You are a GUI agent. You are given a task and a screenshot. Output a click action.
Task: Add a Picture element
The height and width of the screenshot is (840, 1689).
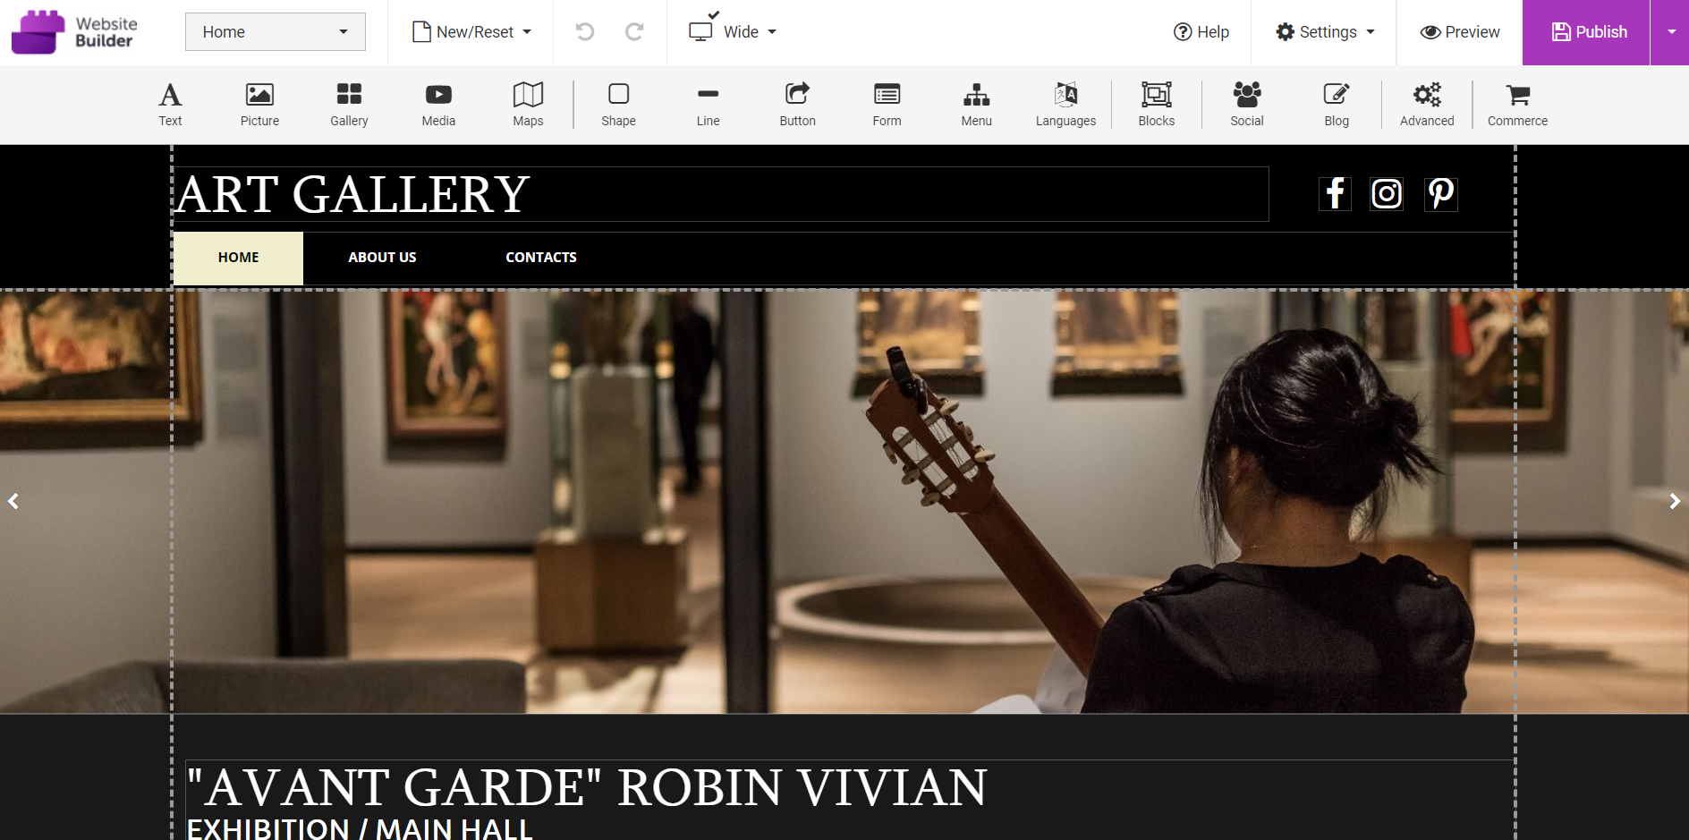tap(259, 105)
